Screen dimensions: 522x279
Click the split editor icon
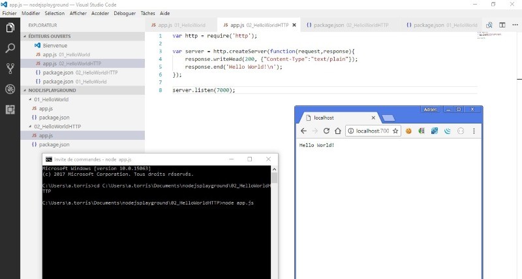tap(502, 25)
